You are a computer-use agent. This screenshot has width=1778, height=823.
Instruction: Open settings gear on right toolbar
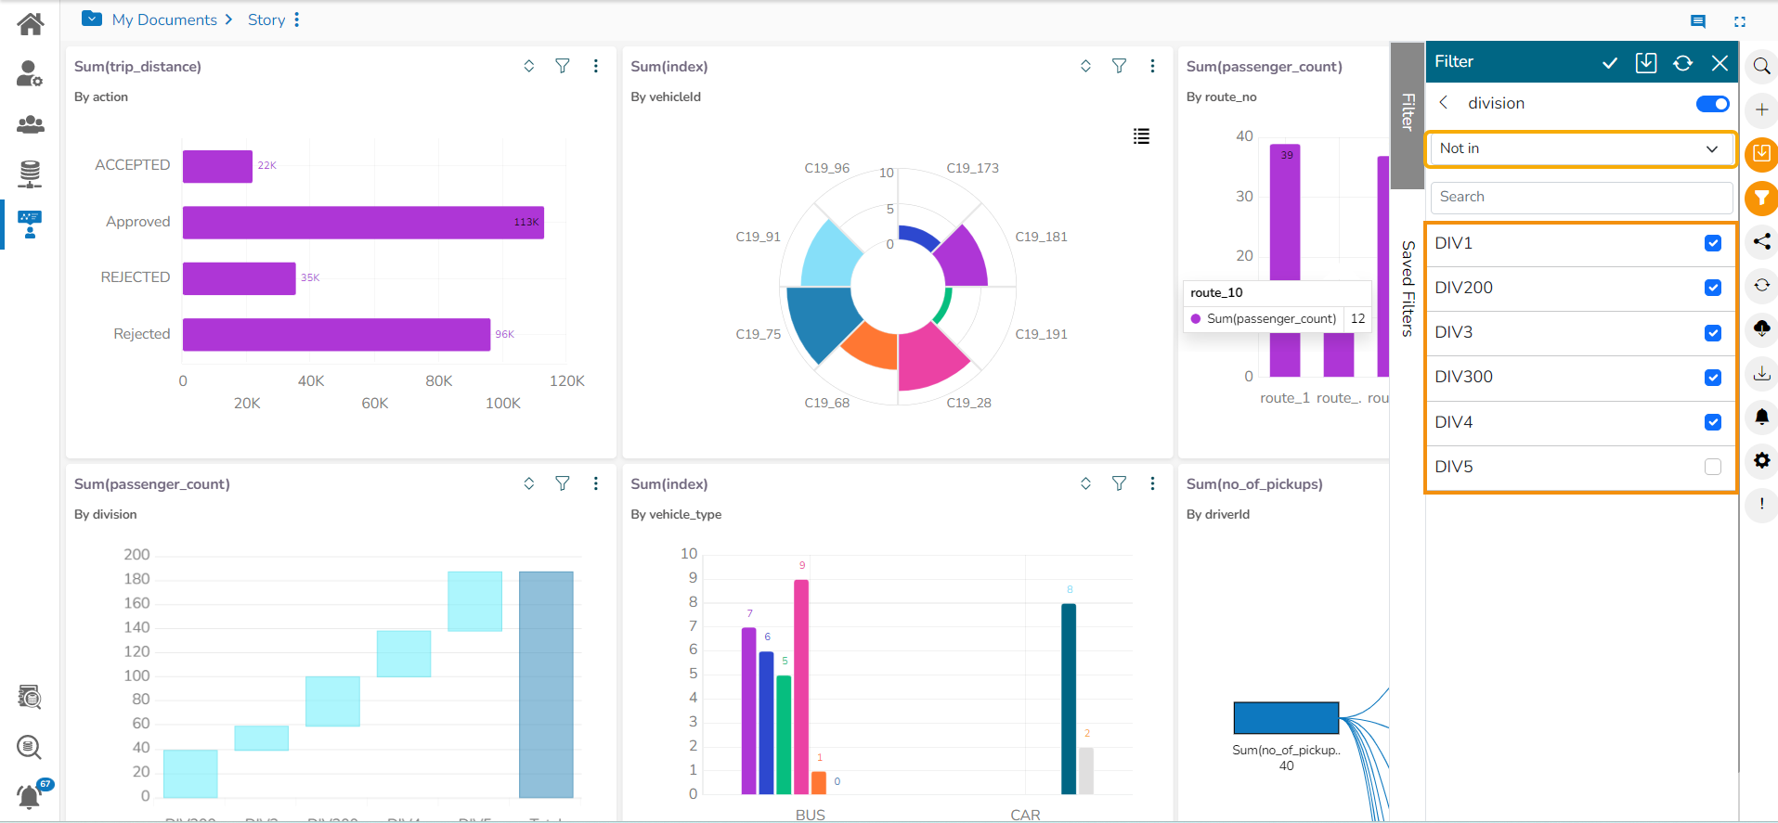coord(1761,460)
